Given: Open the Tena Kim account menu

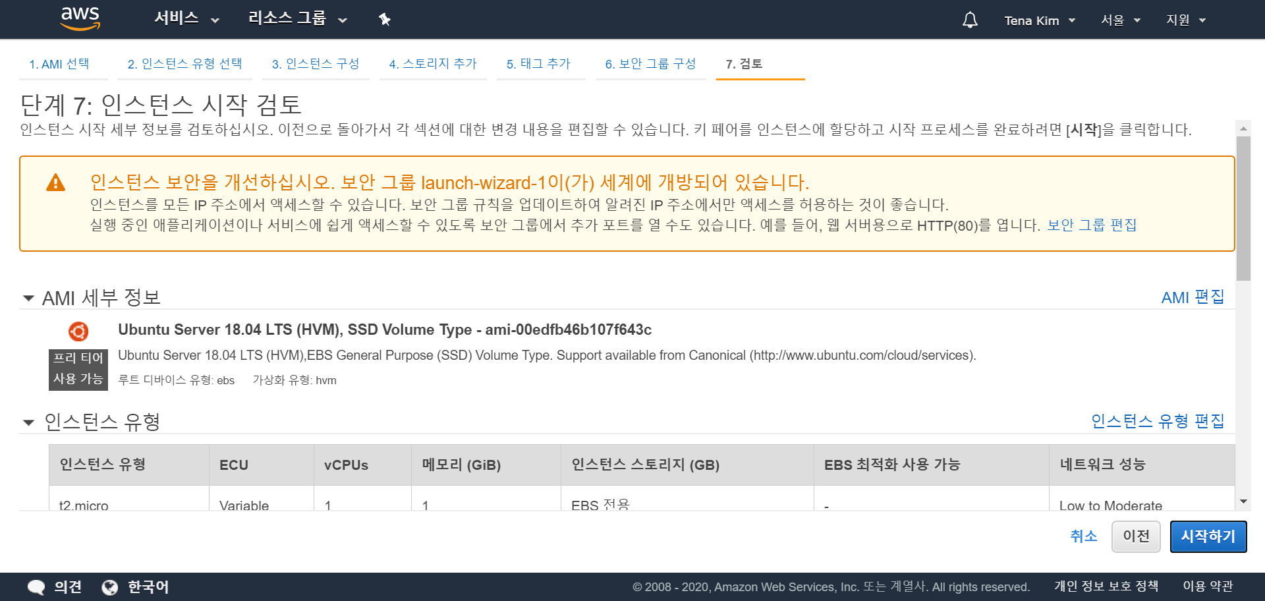Looking at the screenshot, I should tap(1040, 20).
